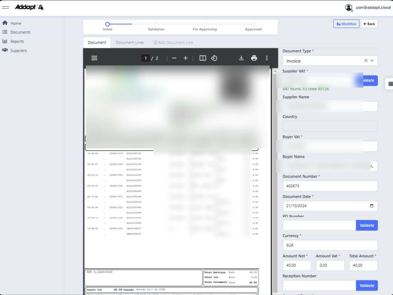The width and height of the screenshot is (393, 295).
Task: Rotate the PDF document
Action: [214, 58]
